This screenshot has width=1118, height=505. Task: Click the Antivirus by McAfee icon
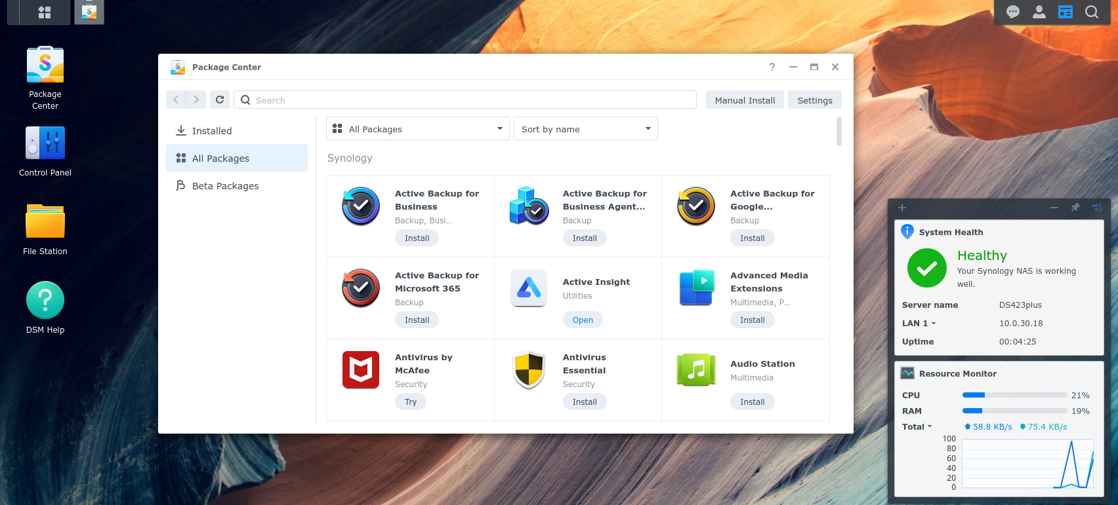click(361, 369)
